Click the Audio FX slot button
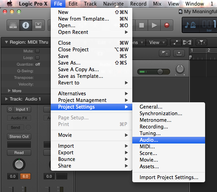Viewport: 217px width, 192px height. pyautogui.click(x=19, y=118)
